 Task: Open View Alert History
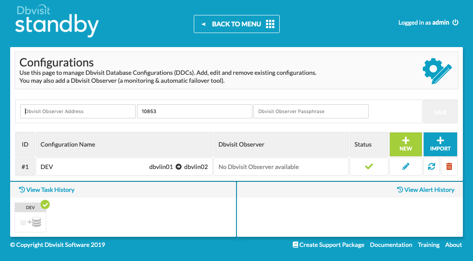[x=425, y=190]
